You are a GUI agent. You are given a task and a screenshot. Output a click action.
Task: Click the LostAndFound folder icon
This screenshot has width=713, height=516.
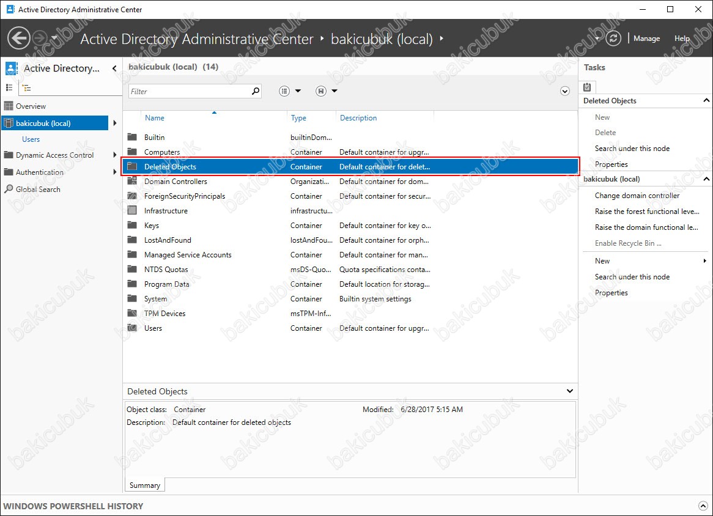132,240
